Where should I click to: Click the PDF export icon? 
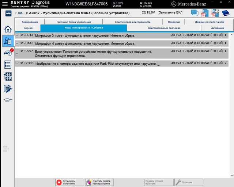point(205,13)
